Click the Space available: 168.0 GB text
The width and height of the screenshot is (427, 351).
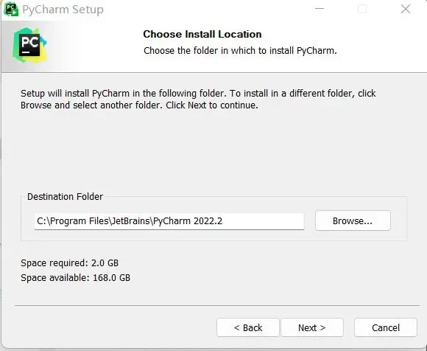pyautogui.click(x=75, y=278)
